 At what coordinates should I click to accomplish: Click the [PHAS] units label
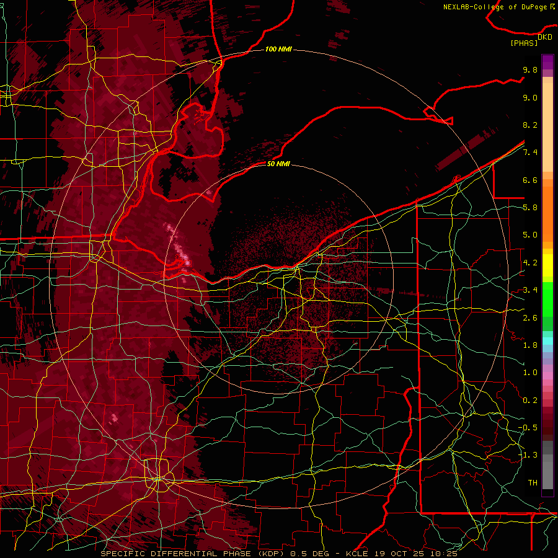tap(524, 43)
